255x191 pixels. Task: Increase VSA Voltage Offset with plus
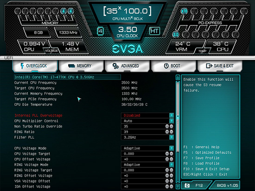click(167, 181)
